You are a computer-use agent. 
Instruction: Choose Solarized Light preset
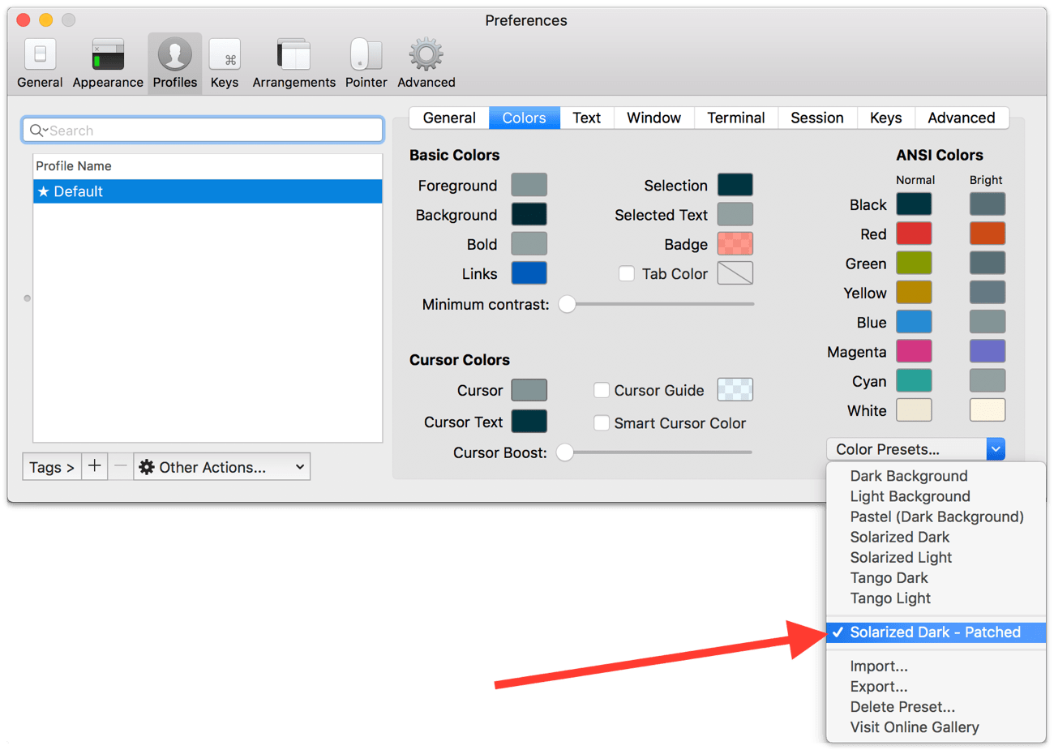pos(936,557)
